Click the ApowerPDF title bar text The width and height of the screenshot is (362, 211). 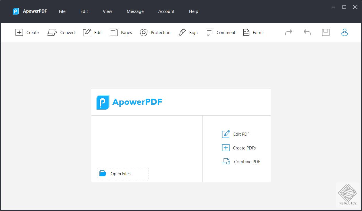(x=35, y=11)
